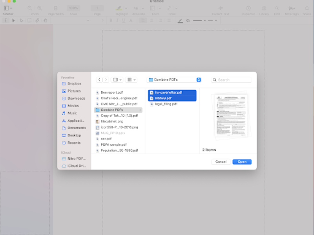Open the Nitro PDF iCloud folder
The height and width of the screenshot is (235, 314).
click(76, 158)
